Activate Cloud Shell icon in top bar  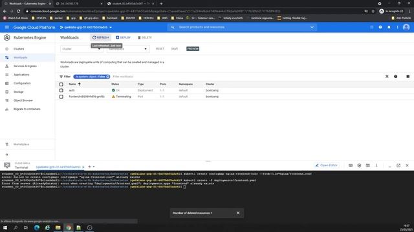point(371,27)
